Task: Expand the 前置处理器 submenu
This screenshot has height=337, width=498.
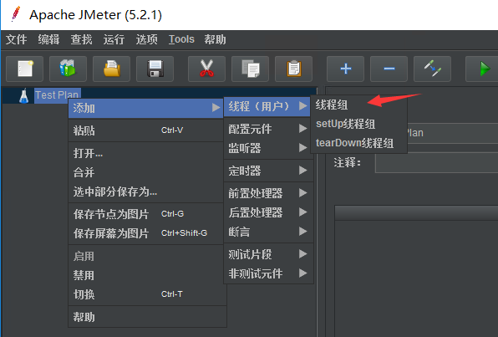Action: (x=268, y=193)
